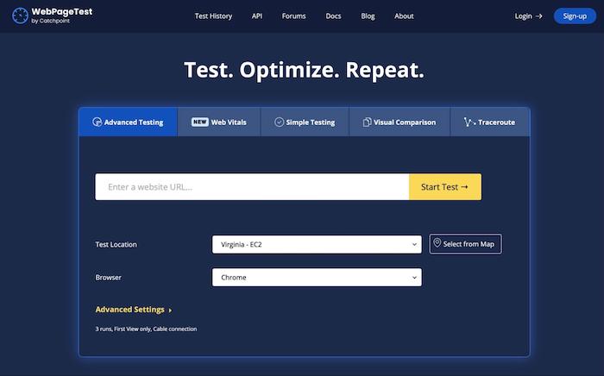Click the WebPageTest logo icon
Image resolution: width=604 pixels, height=376 pixels.
point(20,16)
